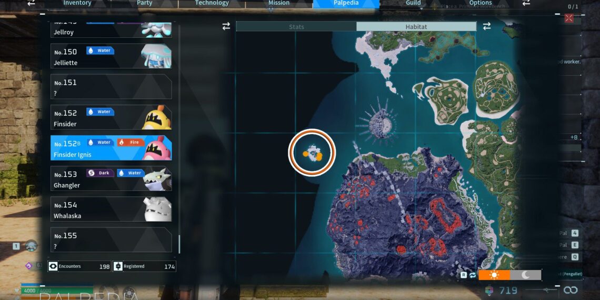Click the 4000/4000 health bar
The height and width of the screenshot is (300, 600).
click(x=57, y=291)
